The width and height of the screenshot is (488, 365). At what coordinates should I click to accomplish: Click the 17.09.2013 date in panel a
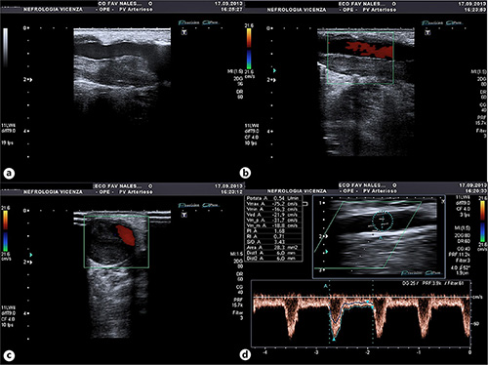228,4
